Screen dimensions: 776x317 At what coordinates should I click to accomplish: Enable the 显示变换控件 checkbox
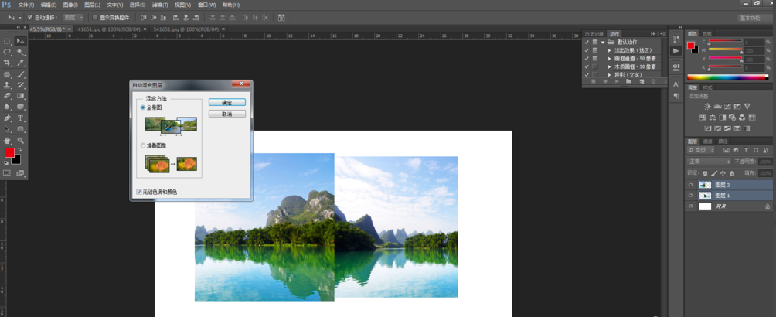click(x=94, y=17)
